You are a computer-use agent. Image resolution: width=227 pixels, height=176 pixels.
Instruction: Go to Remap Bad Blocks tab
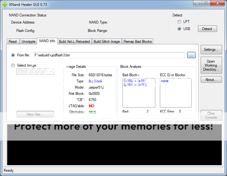(x=138, y=42)
